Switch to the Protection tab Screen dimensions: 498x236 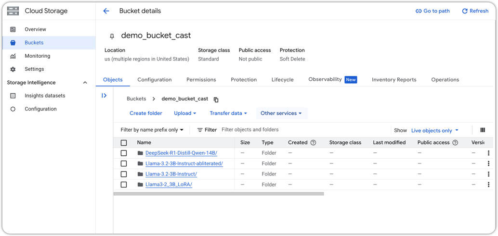pyautogui.click(x=244, y=80)
